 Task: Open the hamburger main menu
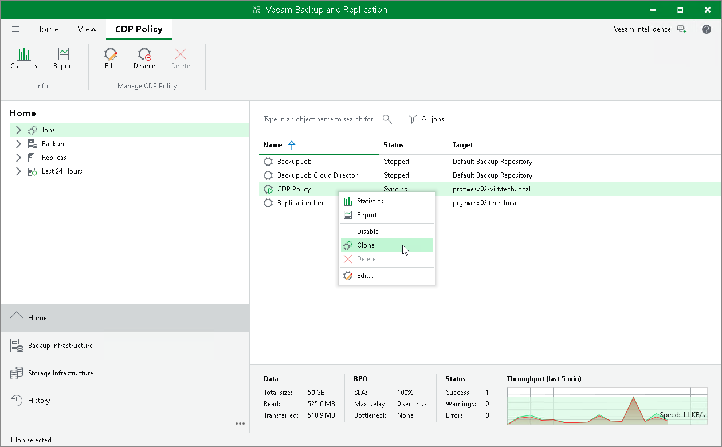coord(15,29)
